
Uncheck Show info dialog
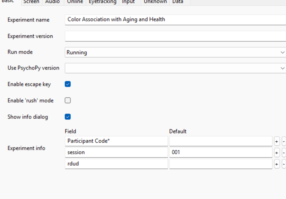click(68, 117)
